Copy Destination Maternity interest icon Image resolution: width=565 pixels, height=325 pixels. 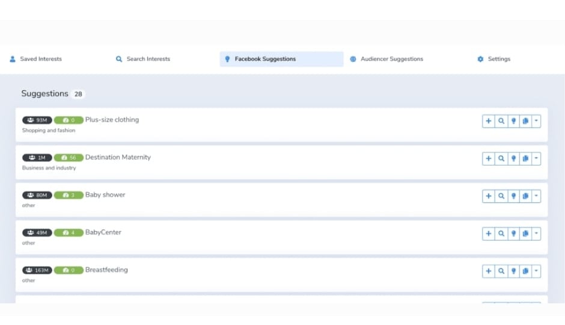click(525, 159)
